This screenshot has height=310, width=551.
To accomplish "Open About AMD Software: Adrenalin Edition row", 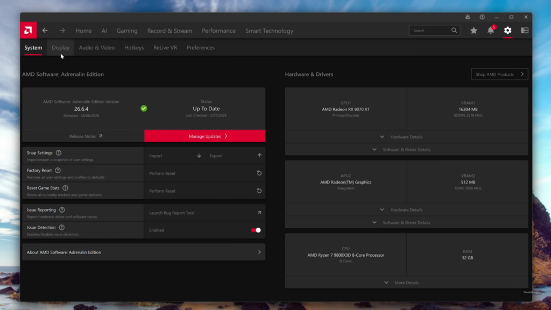I will pos(144,252).
